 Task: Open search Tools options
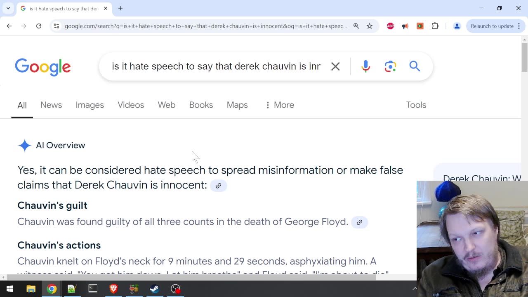pyautogui.click(x=416, y=105)
